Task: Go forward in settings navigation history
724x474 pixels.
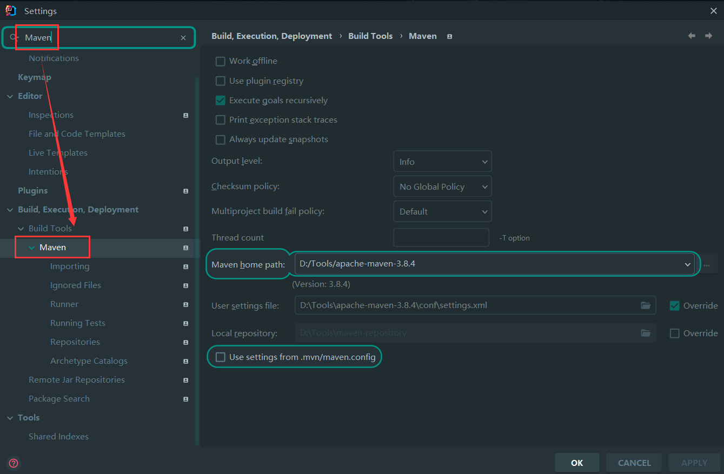Action: point(708,36)
